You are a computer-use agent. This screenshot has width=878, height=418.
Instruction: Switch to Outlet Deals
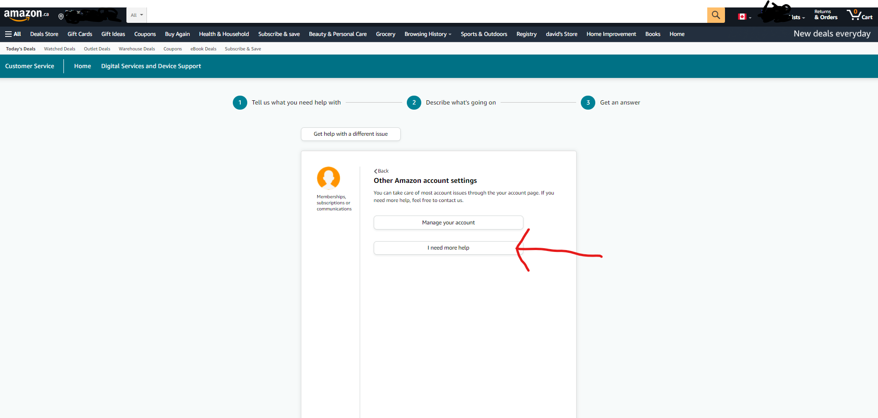(97, 49)
